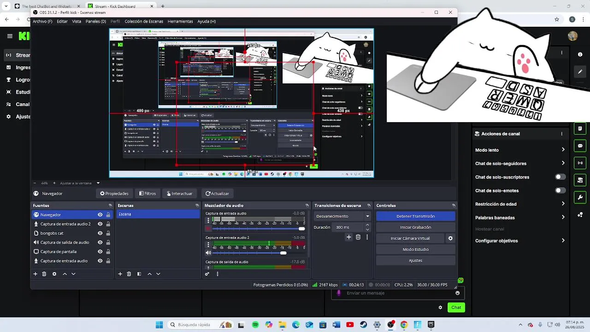Viewport: 590px width, 332px height.
Task: Open Acciones de canal three-dot menu
Action: pos(562,134)
